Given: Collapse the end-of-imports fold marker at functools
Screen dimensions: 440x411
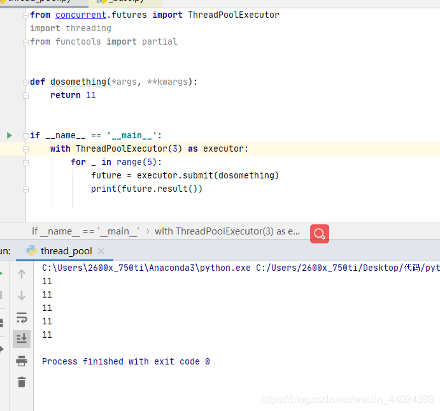Looking at the screenshot, I should (x=25, y=42).
